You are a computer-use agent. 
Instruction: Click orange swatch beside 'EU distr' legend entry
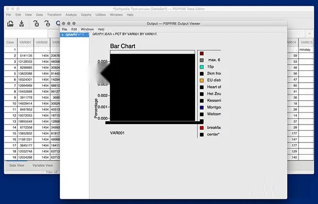pyautogui.click(x=201, y=81)
